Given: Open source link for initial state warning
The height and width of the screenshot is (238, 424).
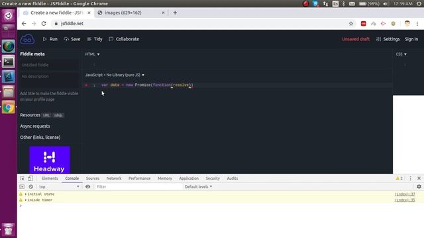Looking at the screenshot, I should (x=405, y=194).
